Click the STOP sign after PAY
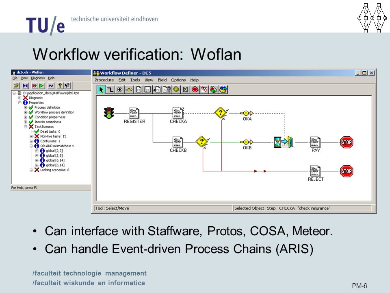This screenshot has height=293, width=390. point(347,142)
